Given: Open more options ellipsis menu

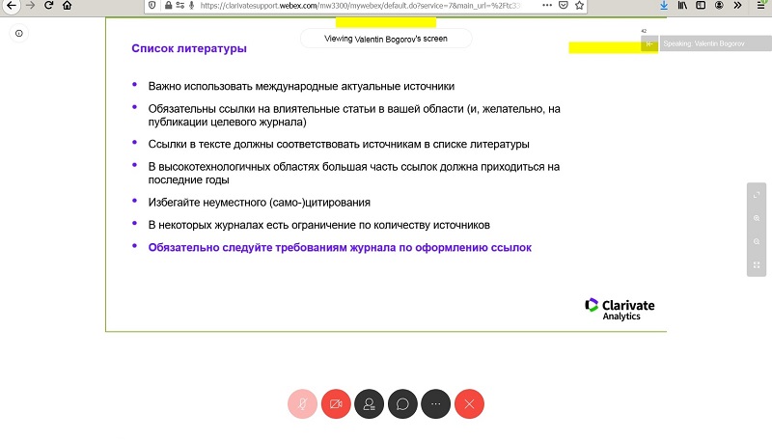Looking at the screenshot, I should (x=435, y=404).
